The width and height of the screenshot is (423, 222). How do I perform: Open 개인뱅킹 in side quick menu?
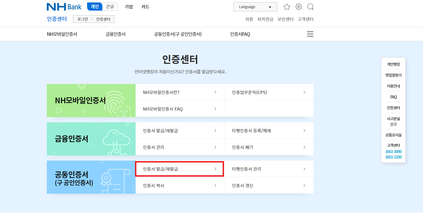pyautogui.click(x=393, y=64)
